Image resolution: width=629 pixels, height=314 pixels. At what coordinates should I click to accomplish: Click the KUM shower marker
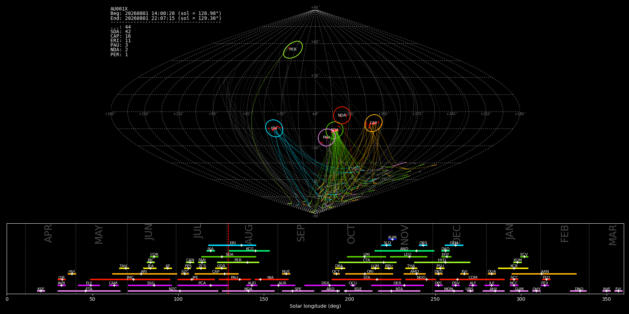click(392, 239)
